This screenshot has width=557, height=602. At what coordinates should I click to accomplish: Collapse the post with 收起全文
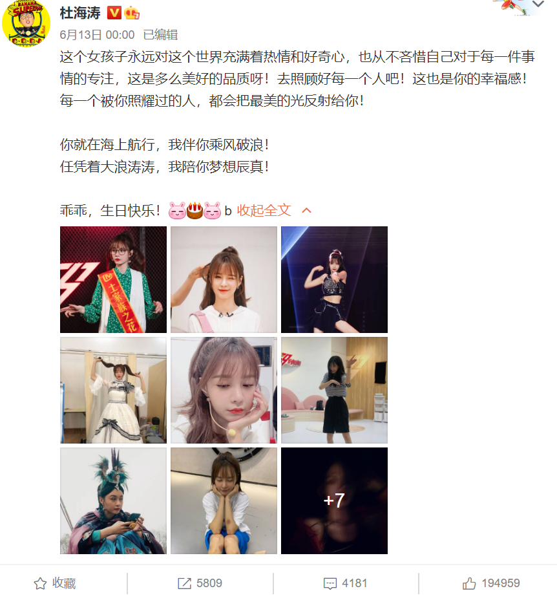[264, 210]
